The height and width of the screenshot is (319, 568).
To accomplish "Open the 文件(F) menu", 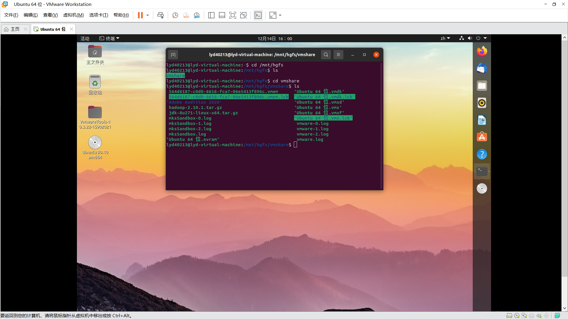I will [x=11, y=15].
